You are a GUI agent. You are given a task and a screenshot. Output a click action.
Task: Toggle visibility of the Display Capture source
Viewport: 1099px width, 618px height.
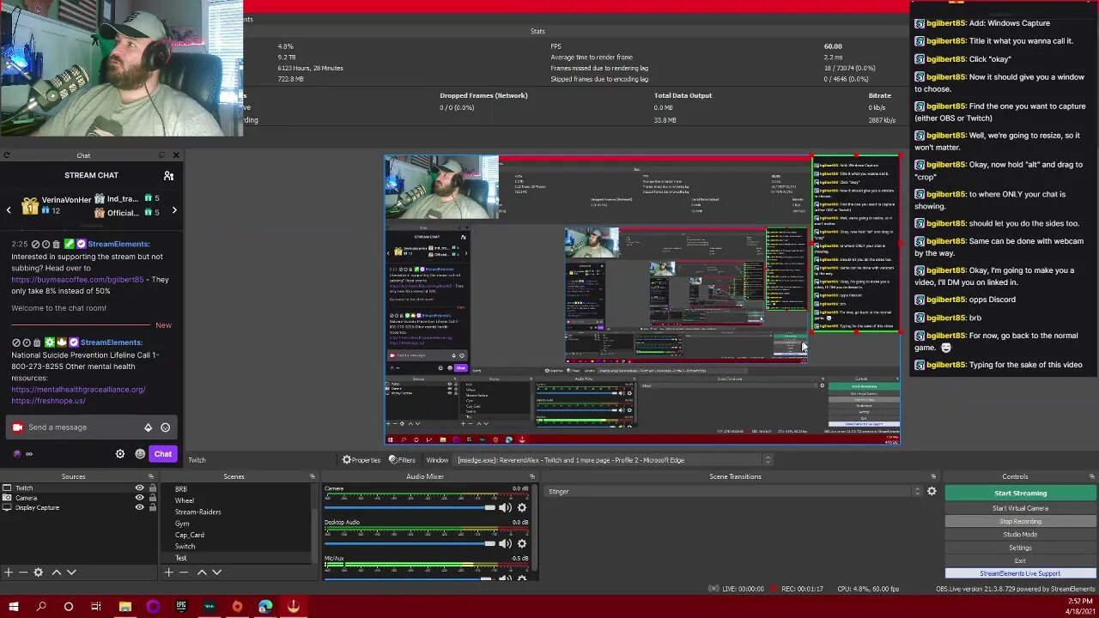pos(139,507)
